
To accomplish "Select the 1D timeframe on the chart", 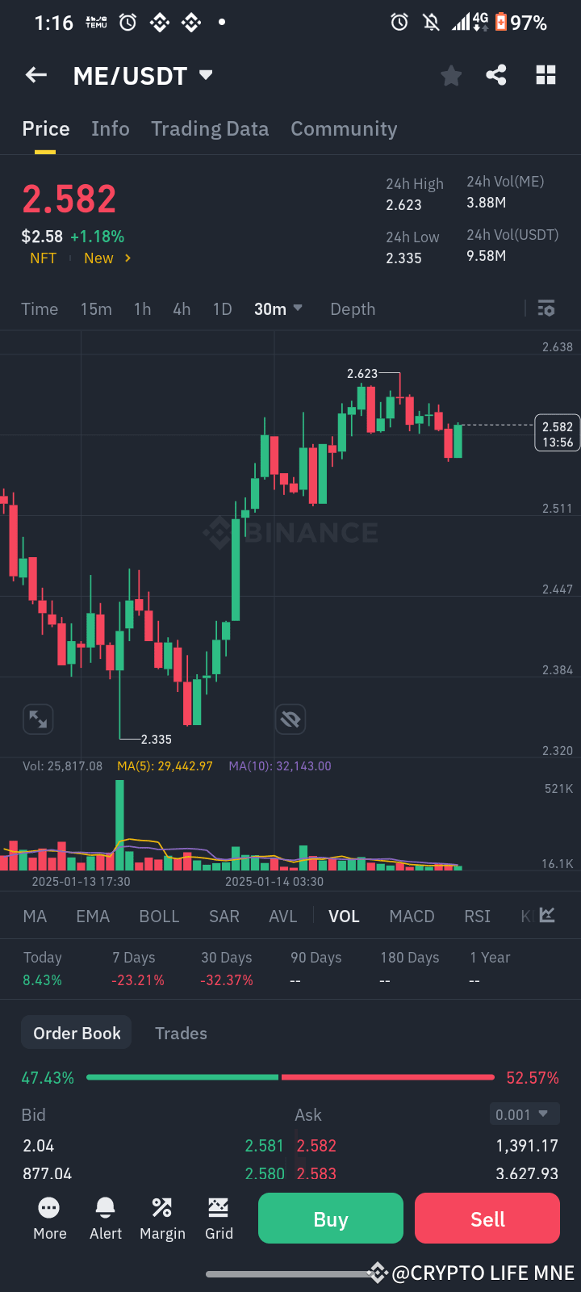I will [x=221, y=308].
